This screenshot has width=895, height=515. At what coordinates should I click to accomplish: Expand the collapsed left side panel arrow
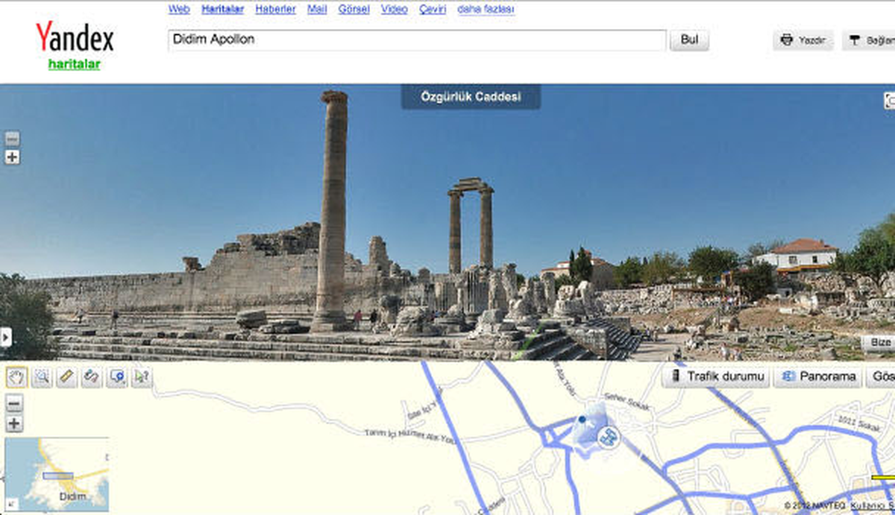tap(5, 337)
